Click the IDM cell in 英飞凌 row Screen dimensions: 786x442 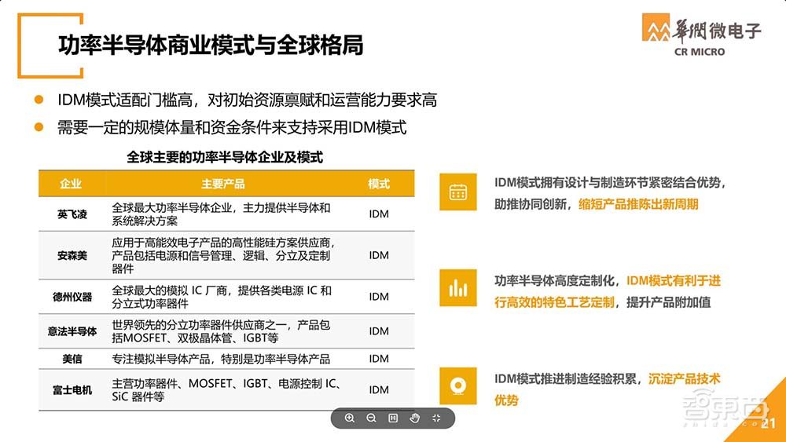[379, 214]
